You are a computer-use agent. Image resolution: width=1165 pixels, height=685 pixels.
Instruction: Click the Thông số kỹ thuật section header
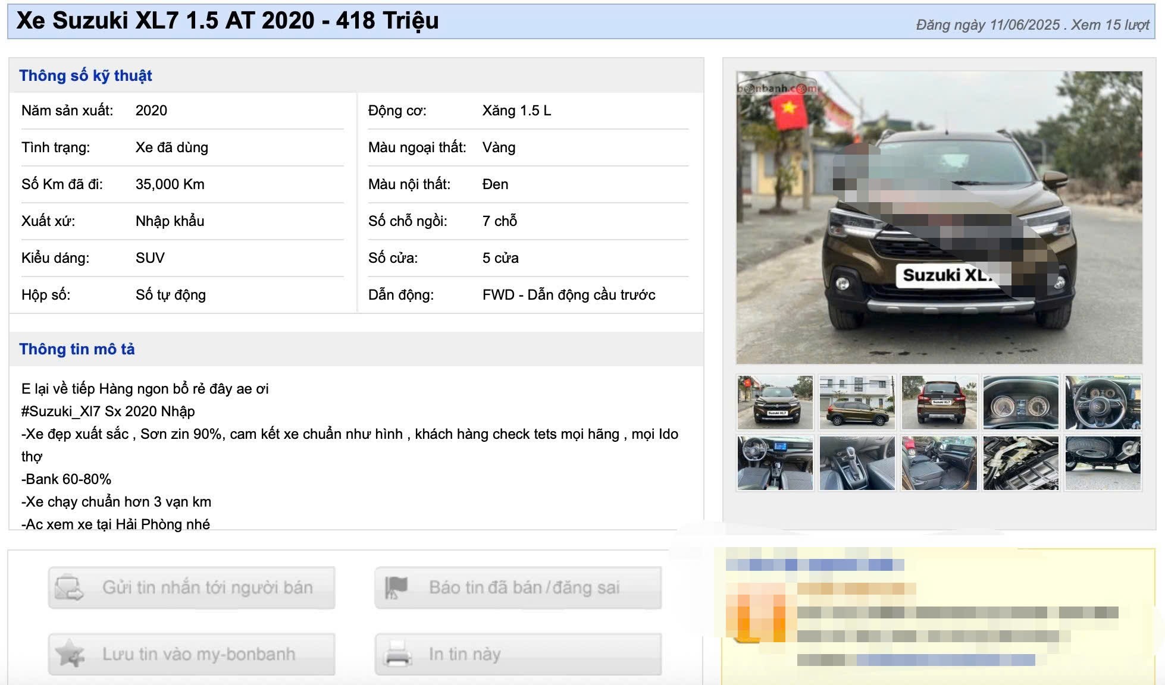[x=86, y=76]
